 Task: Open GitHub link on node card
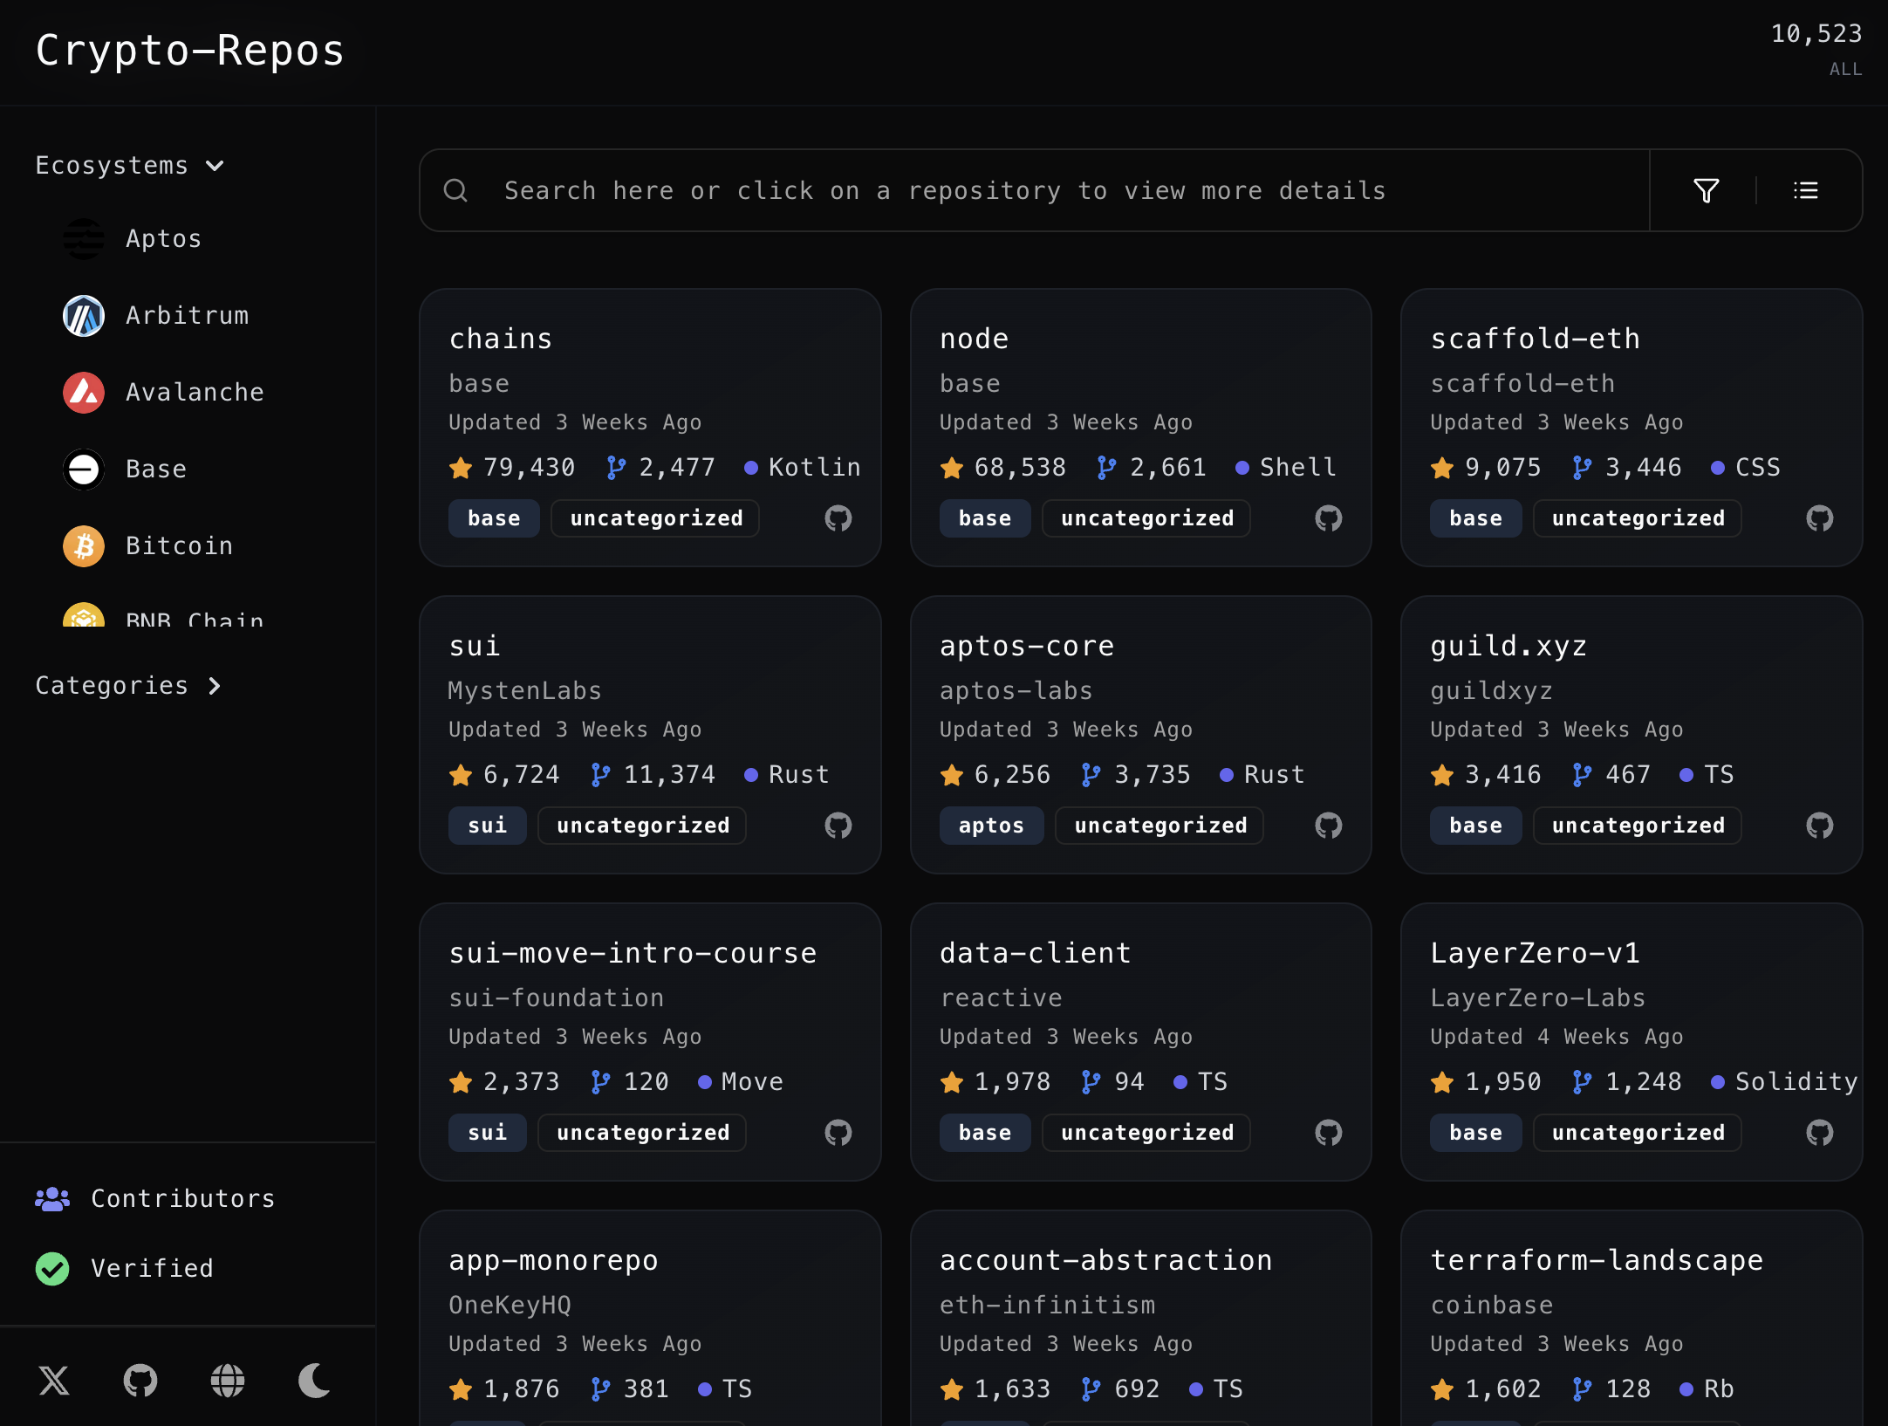pyautogui.click(x=1329, y=518)
